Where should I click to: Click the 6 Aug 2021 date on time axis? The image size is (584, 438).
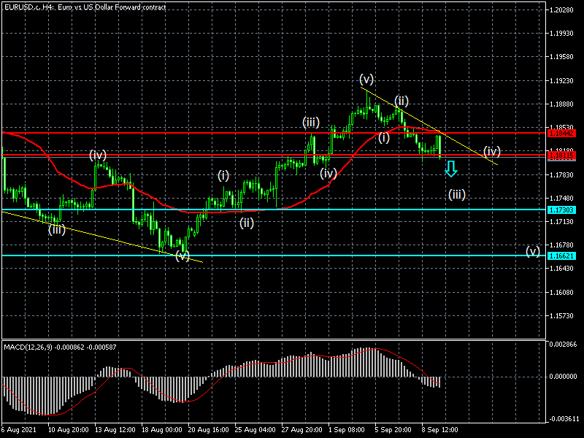point(19,430)
